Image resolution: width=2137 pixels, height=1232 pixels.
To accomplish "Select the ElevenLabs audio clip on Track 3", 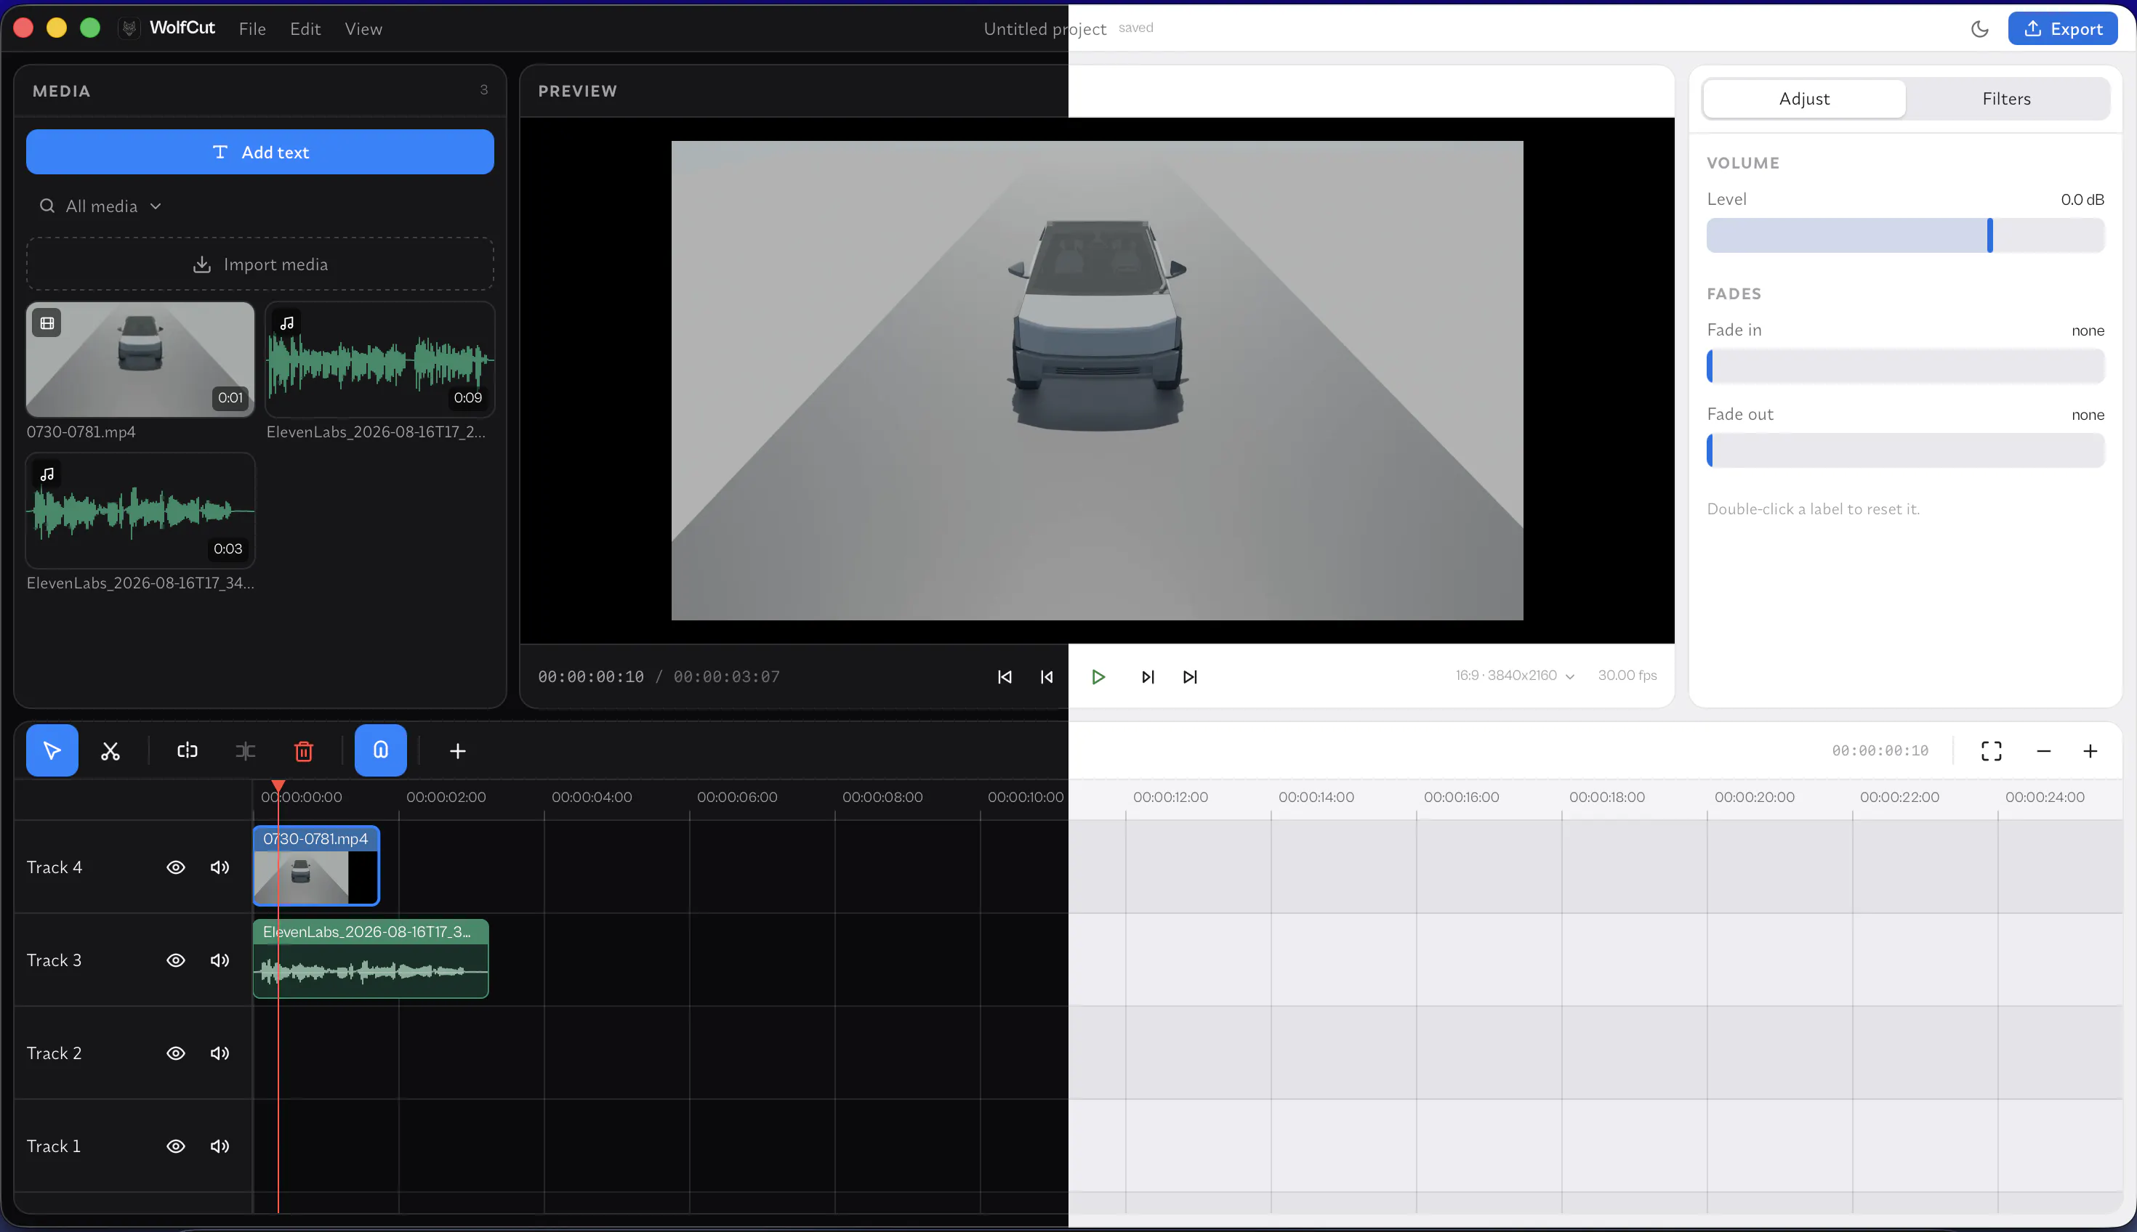I will click(371, 959).
